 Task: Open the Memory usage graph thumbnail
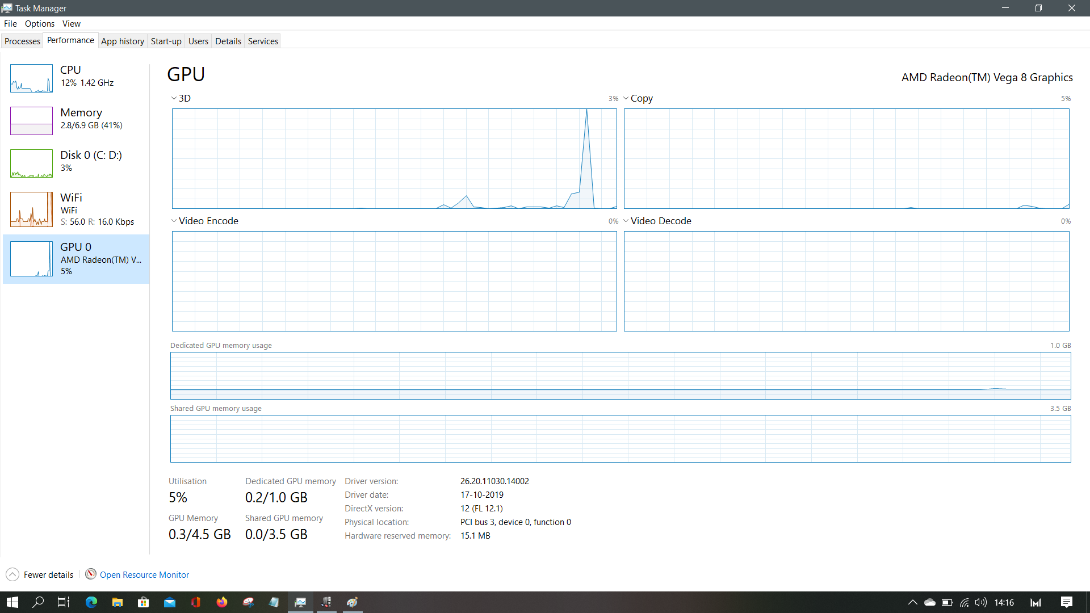click(31, 121)
